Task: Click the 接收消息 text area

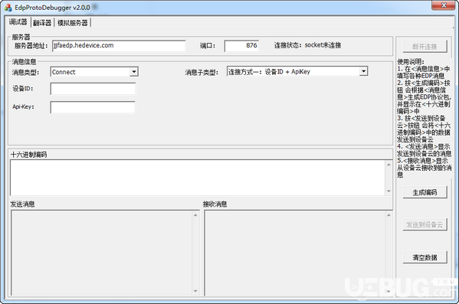Action: (295, 253)
